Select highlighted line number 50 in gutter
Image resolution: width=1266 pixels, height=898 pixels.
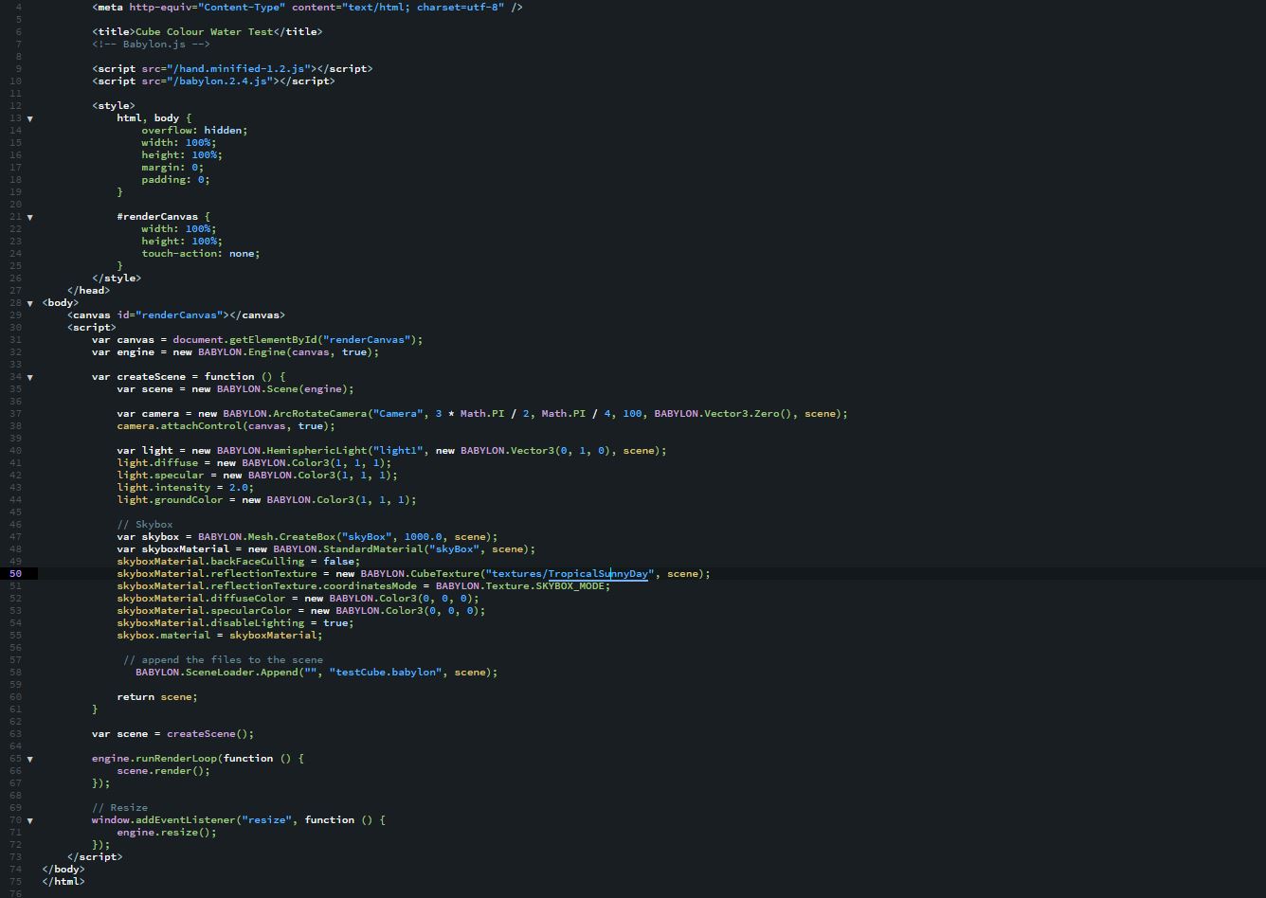tap(16, 573)
